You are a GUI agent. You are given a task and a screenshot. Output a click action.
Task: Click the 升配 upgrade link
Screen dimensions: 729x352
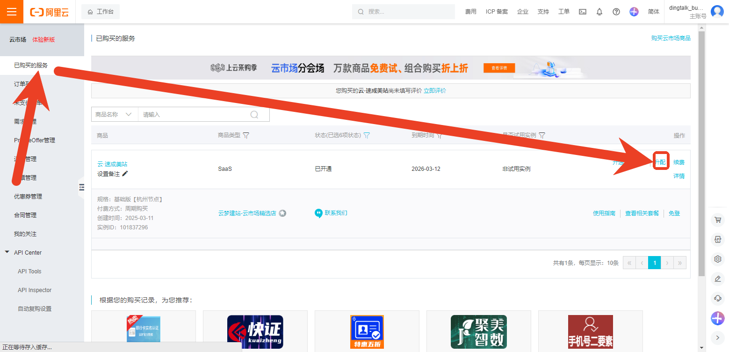pyautogui.click(x=660, y=162)
